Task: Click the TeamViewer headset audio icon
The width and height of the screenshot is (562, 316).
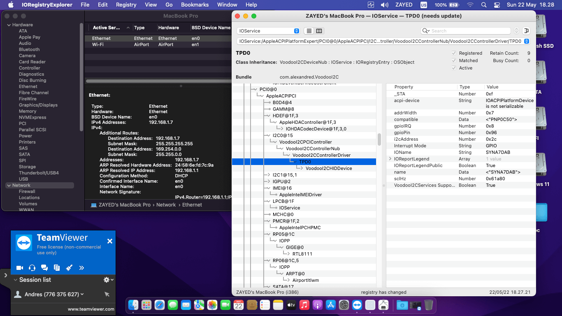Action: [x=32, y=268]
